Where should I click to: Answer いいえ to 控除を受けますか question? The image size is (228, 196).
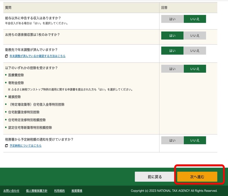(195, 69)
